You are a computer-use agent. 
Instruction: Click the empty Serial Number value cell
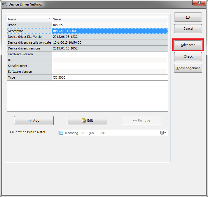click(110, 66)
